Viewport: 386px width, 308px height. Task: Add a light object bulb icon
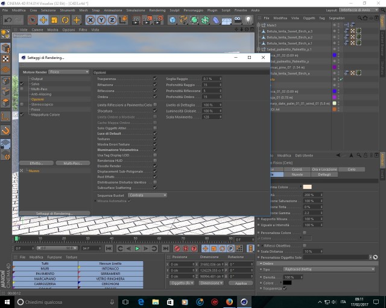248,20
